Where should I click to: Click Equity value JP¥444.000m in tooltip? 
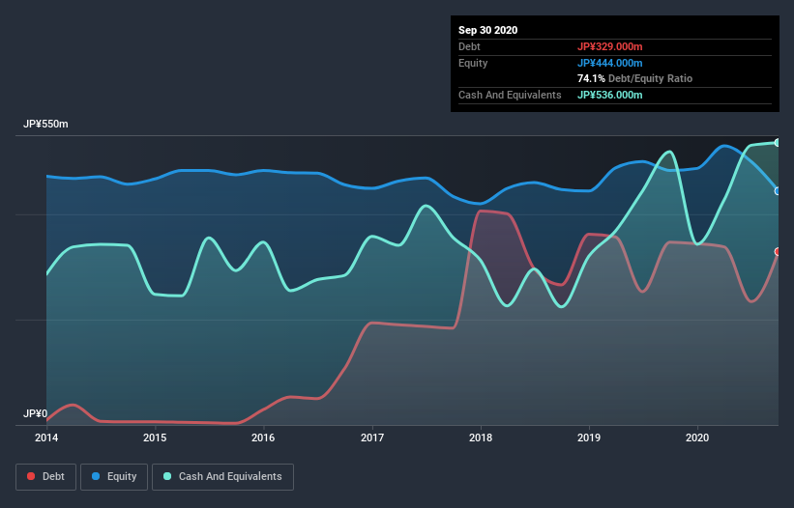(x=609, y=63)
